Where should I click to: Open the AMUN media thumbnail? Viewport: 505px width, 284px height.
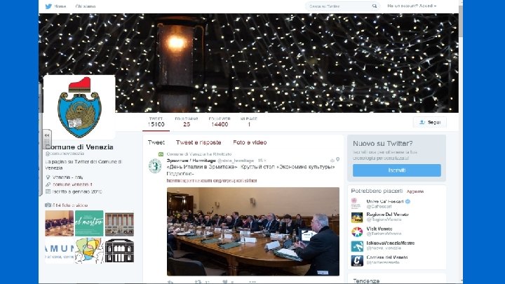click(x=59, y=250)
